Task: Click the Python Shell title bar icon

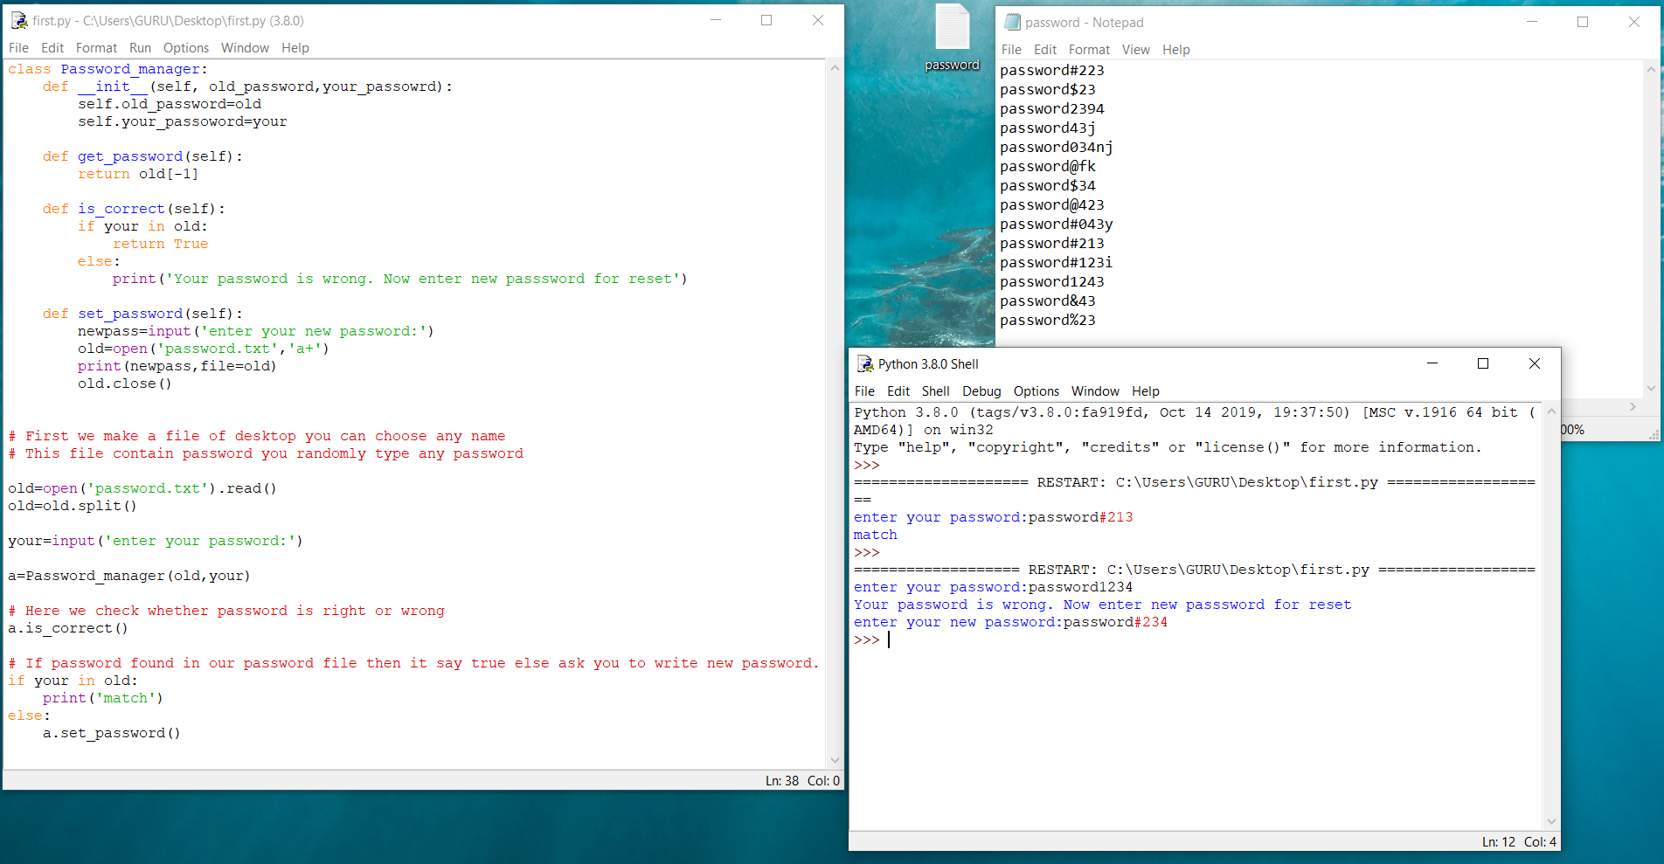Action: [865, 363]
